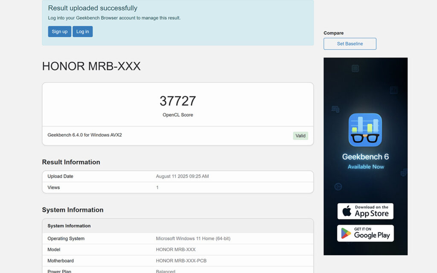The width and height of the screenshot is (437, 273).
Task: Click the Result uploaded successfully message
Action: point(93,8)
